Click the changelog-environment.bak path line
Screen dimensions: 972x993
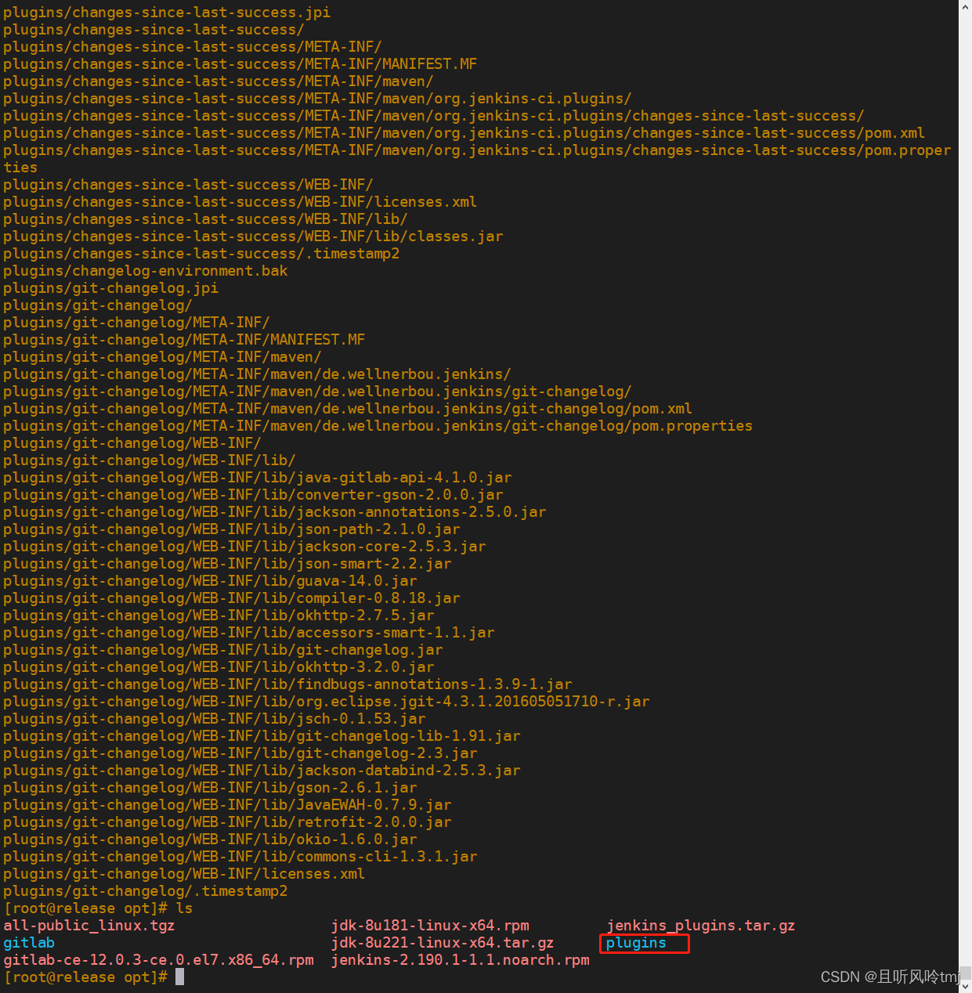[x=145, y=270]
